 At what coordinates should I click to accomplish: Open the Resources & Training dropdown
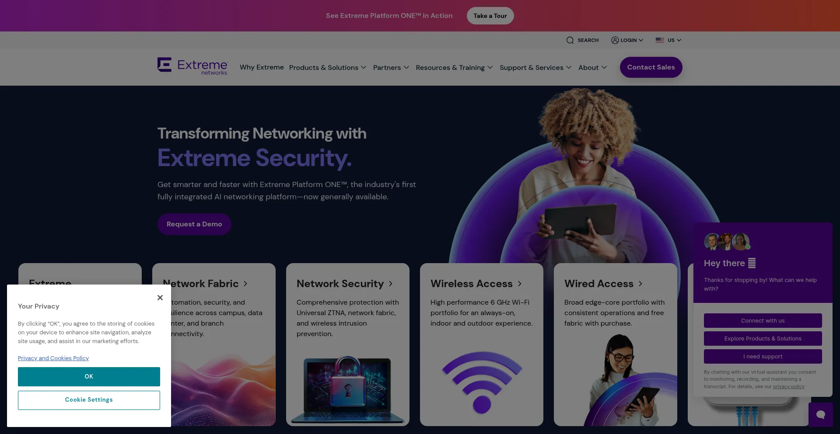click(x=454, y=68)
